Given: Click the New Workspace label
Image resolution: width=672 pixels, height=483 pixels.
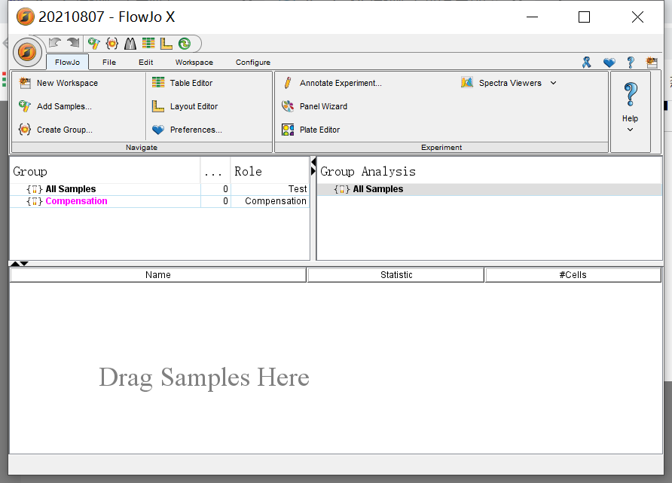Looking at the screenshot, I should [67, 83].
